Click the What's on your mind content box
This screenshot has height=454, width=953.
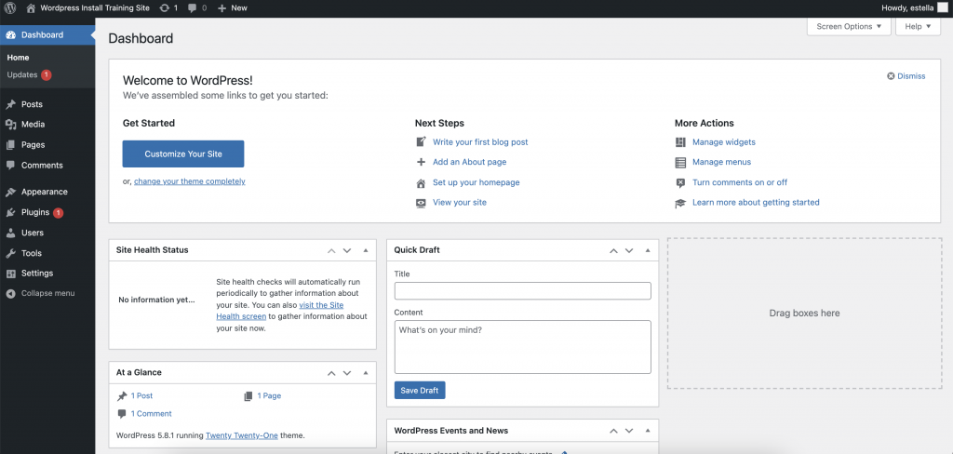point(523,347)
